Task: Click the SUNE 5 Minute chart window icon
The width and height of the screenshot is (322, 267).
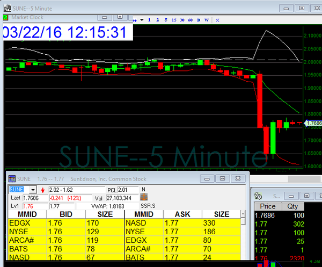Action: tap(8, 8)
